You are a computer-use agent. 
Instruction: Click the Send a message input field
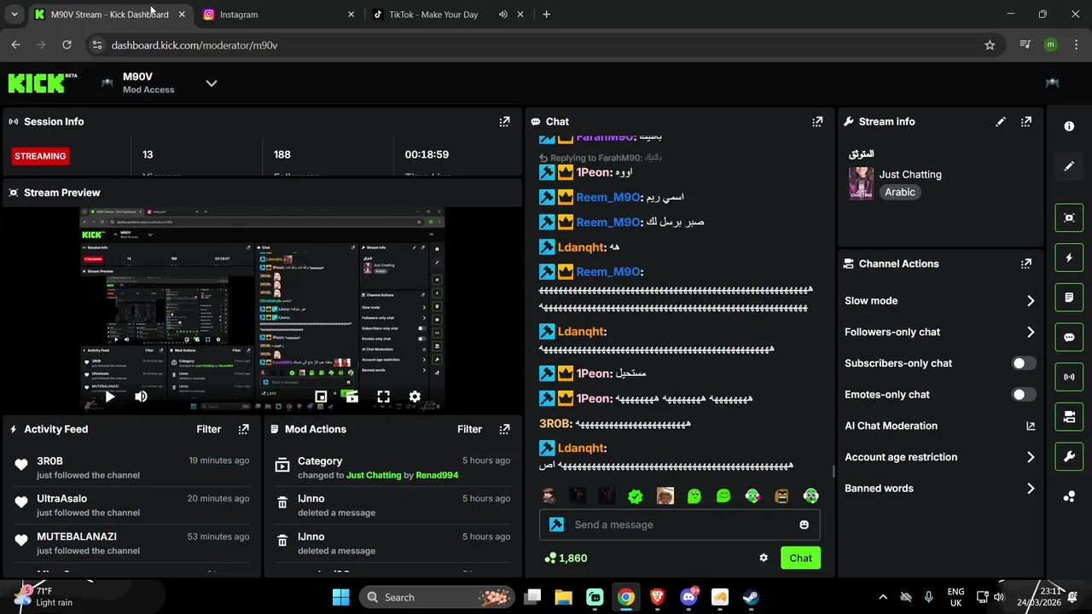pyautogui.click(x=680, y=525)
